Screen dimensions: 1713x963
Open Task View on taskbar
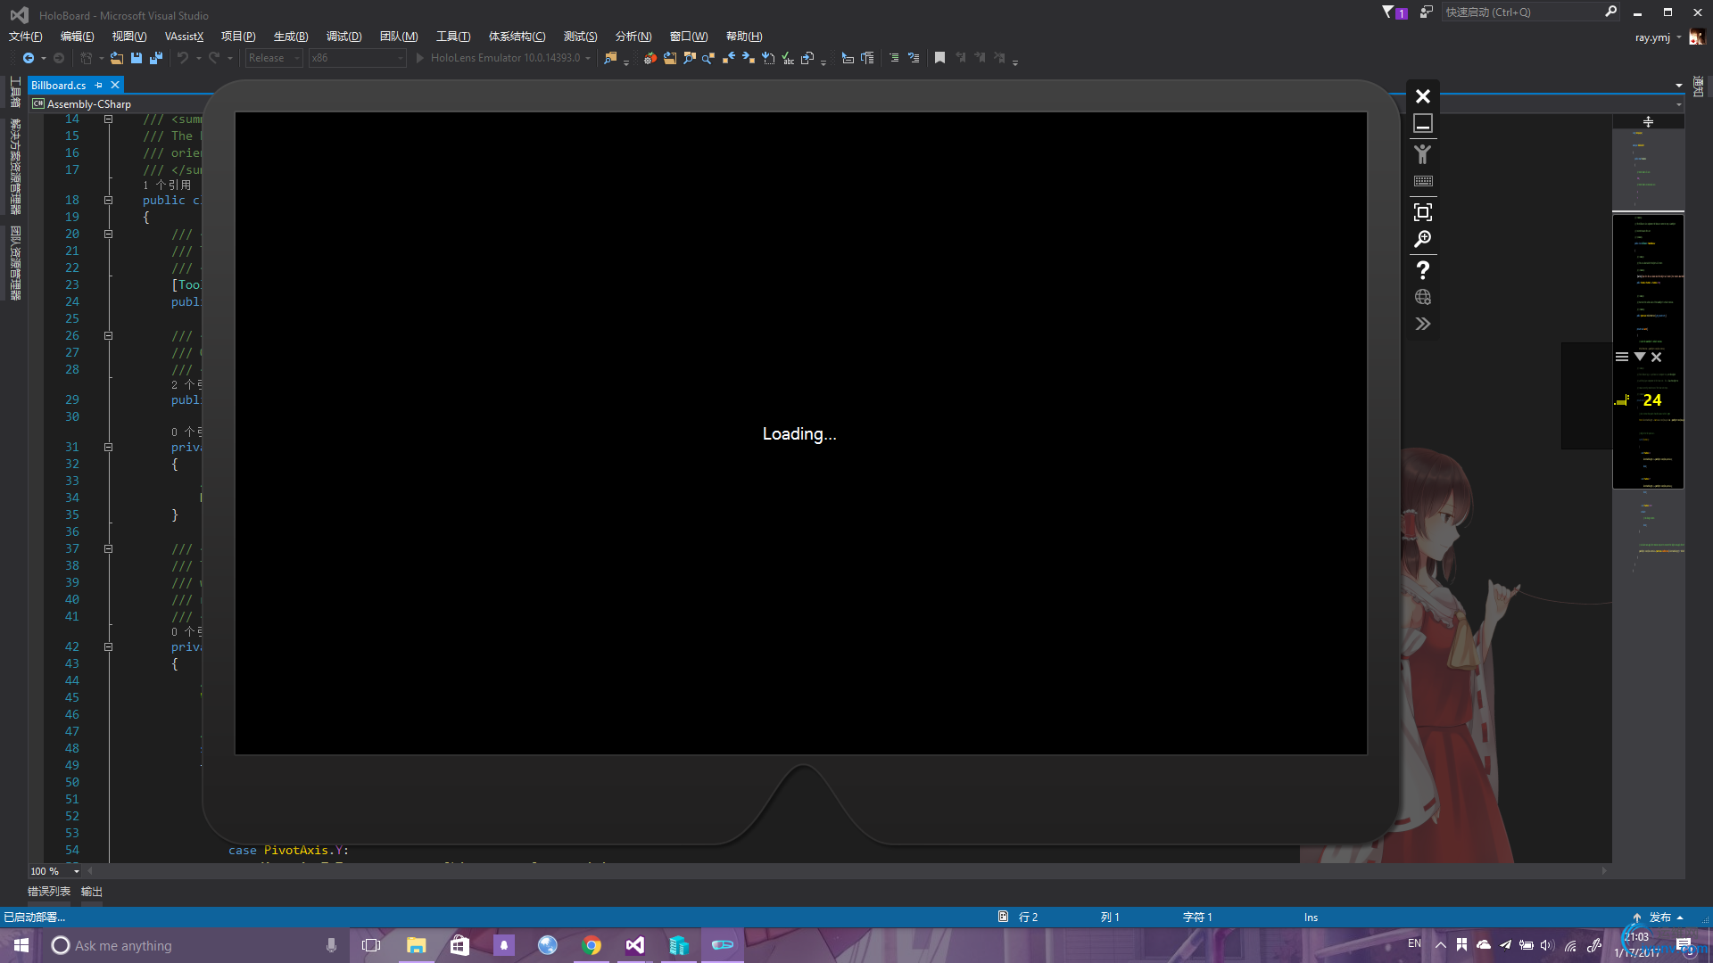(x=371, y=945)
